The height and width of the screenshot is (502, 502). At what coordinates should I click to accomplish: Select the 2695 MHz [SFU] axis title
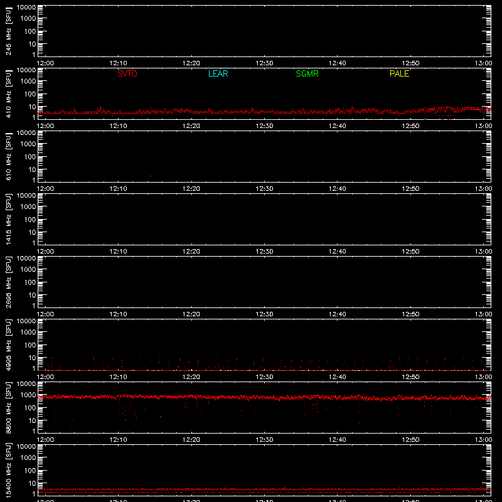8,282
